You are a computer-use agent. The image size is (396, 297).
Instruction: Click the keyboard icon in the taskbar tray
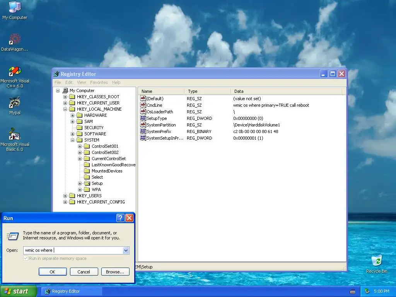[353, 292]
